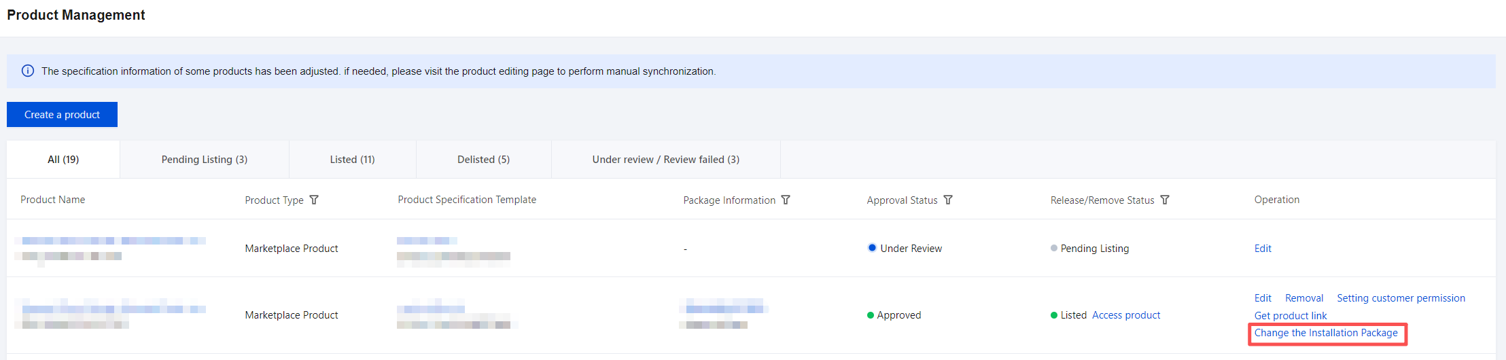Screen dimensions: 1506x360
Task: Open the Package Information filter icon
Action: point(786,200)
